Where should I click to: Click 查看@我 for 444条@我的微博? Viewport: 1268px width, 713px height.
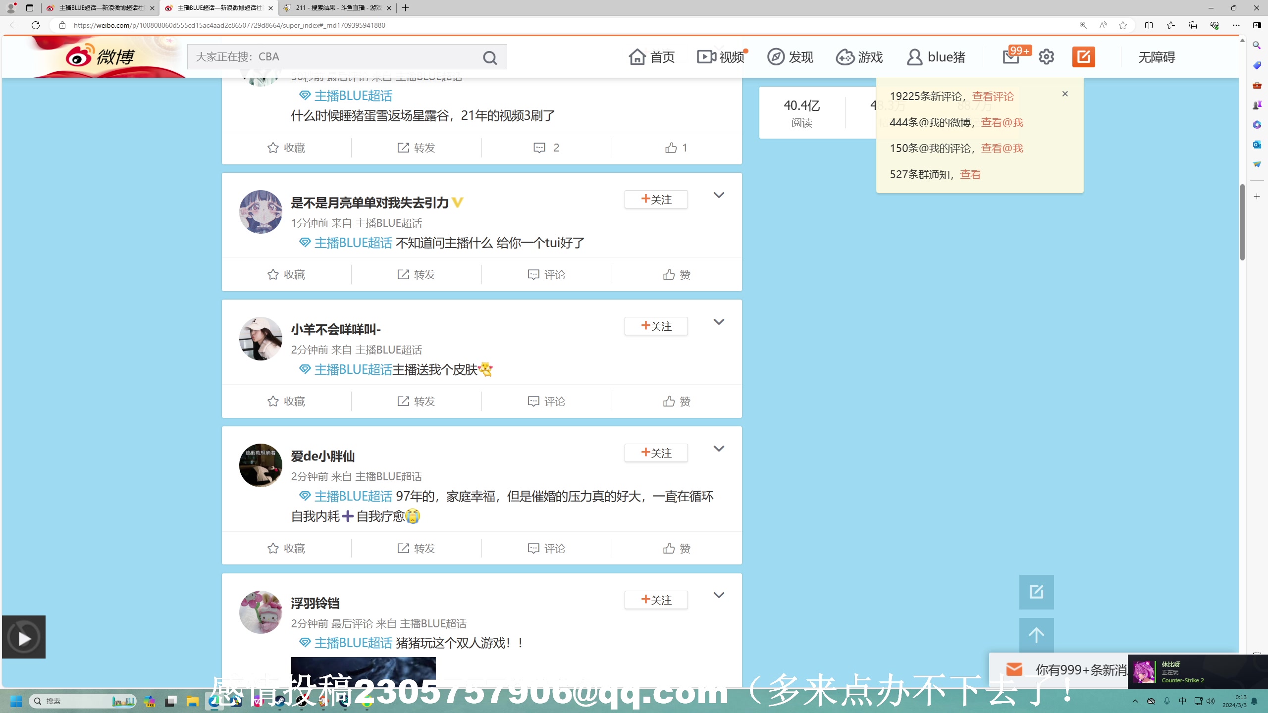[x=1002, y=122]
